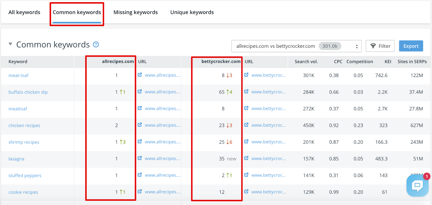
Task: Open the allrecipes.com vs bettycrocker.com dropdown
Action: pos(296,46)
